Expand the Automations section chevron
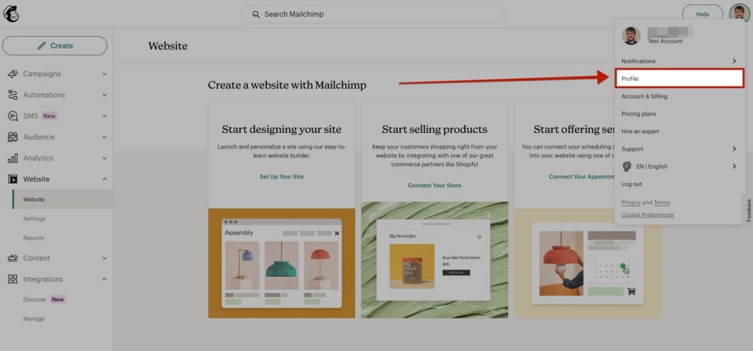Image resolution: width=753 pixels, height=351 pixels. (104, 95)
